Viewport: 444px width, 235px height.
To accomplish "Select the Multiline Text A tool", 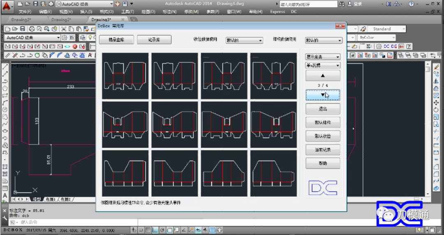I will [5, 196].
